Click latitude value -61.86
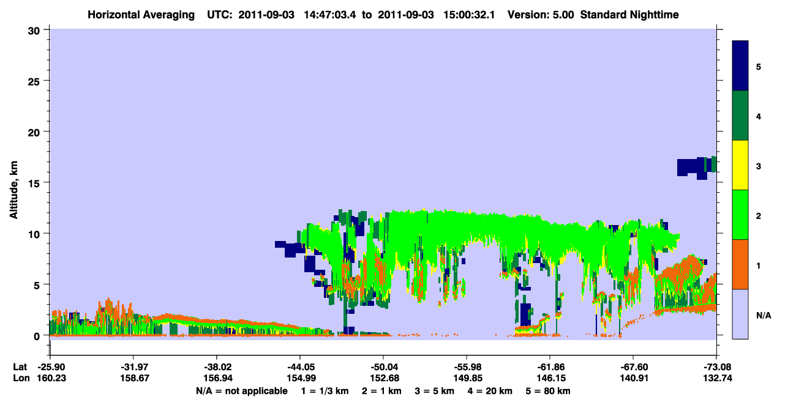This screenshot has width=796, height=408. click(550, 366)
